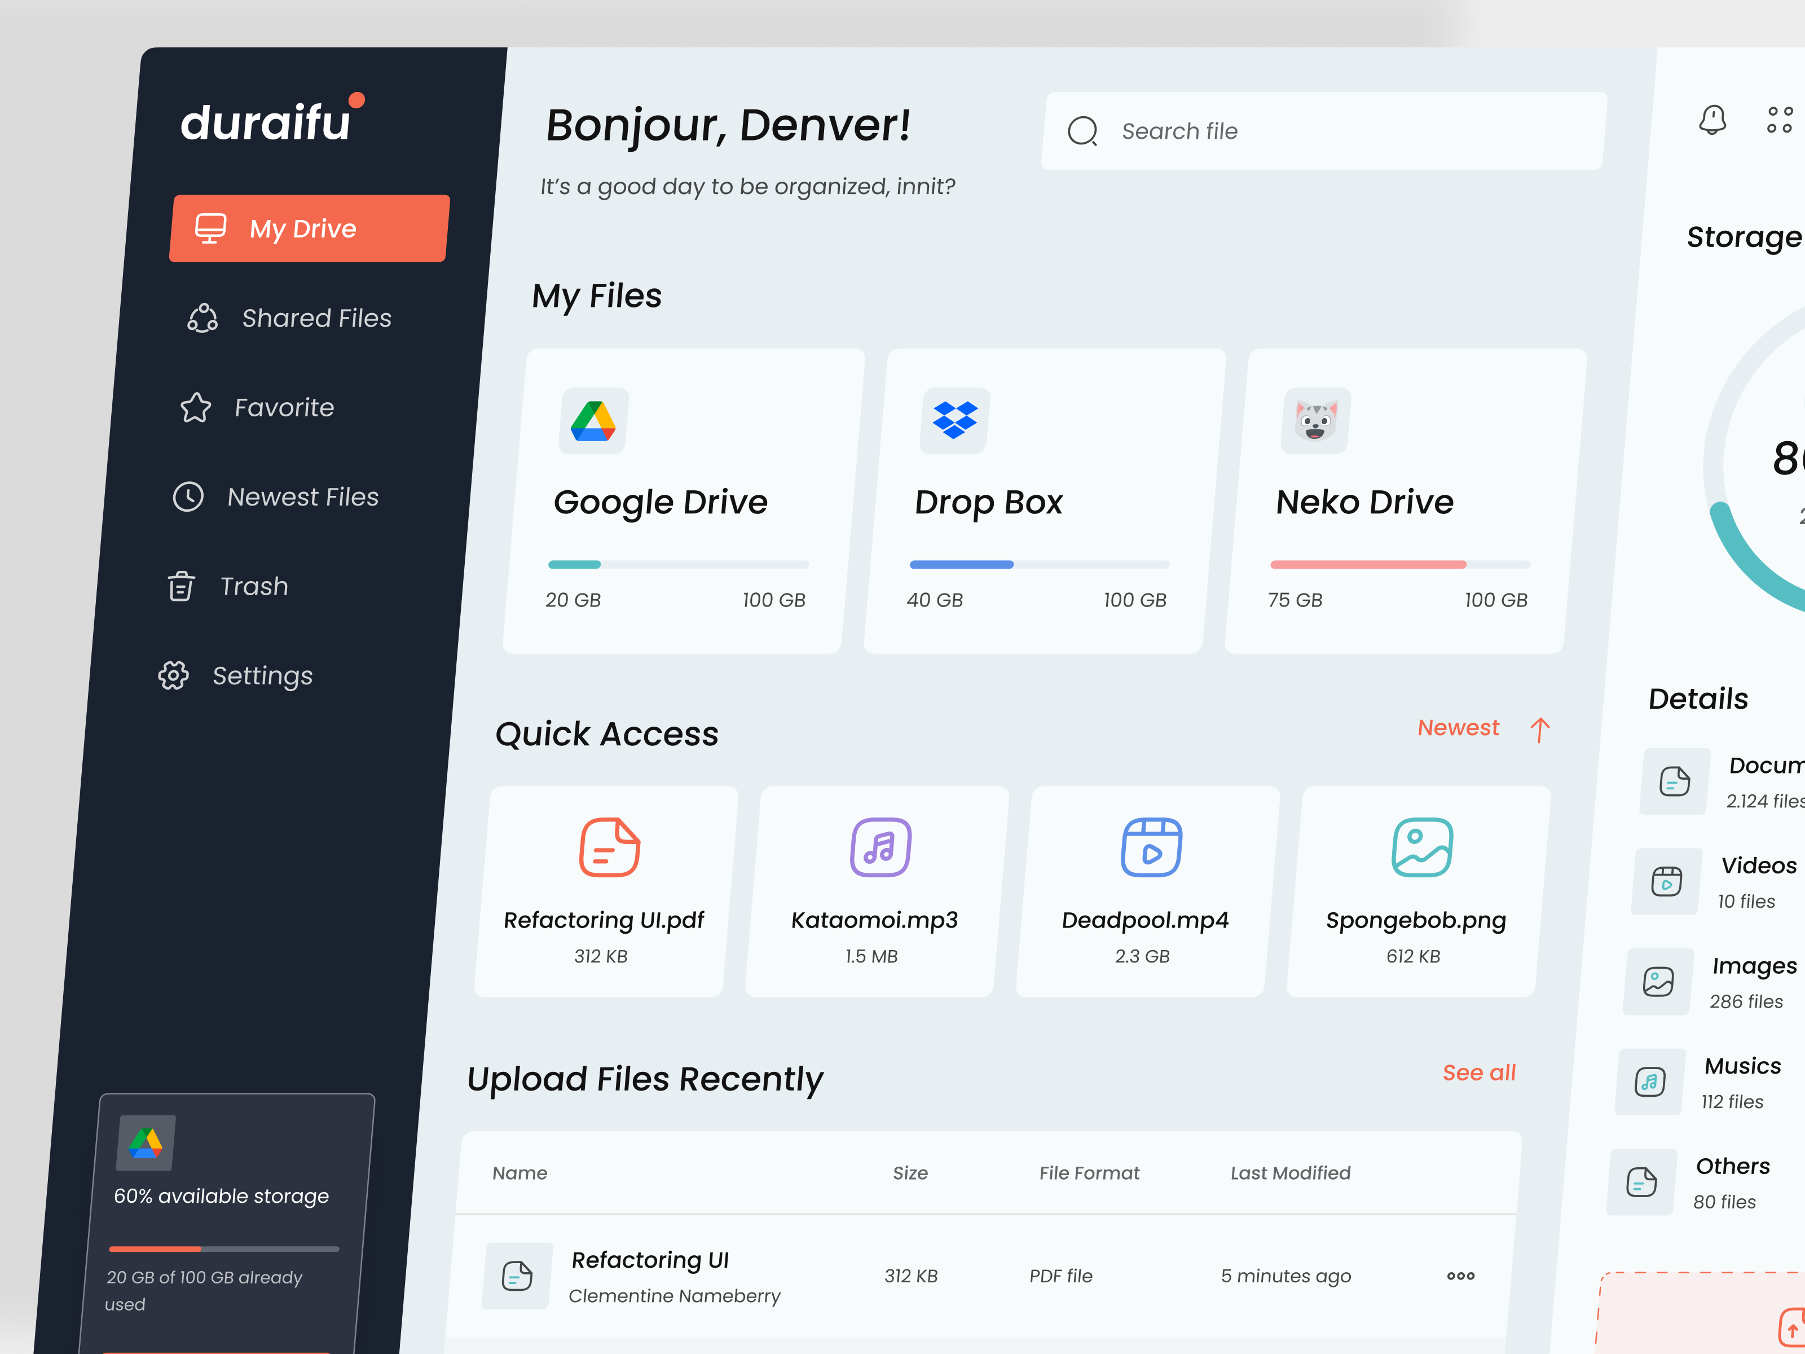The image size is (1805, 1354).
Task: Select the Drop Box drive icon
Action: click(x=953, y=421)
